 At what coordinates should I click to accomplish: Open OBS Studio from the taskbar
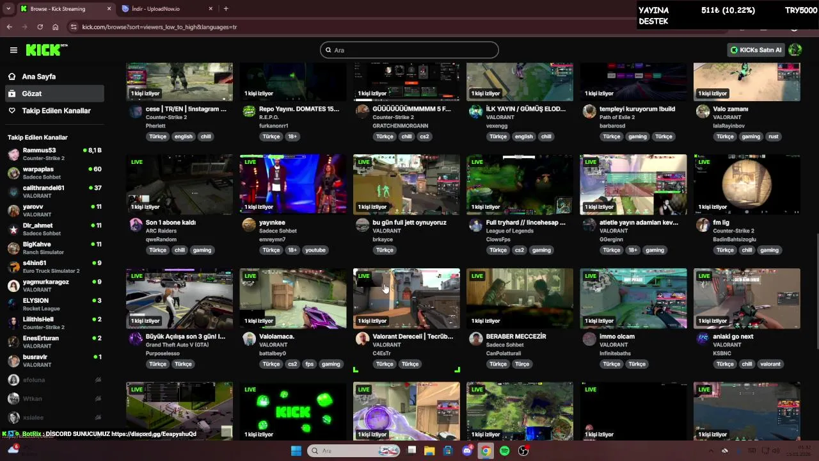(x=523, y=451)
